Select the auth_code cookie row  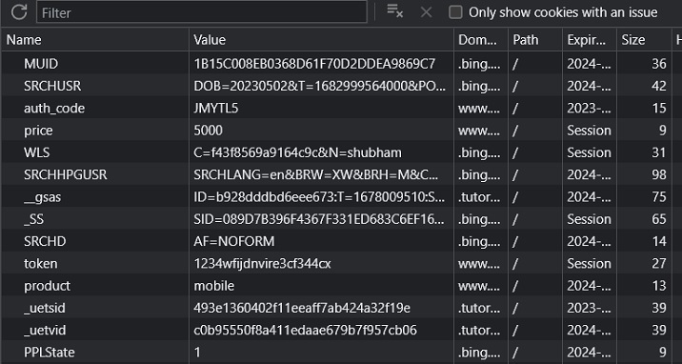(341, 108)
